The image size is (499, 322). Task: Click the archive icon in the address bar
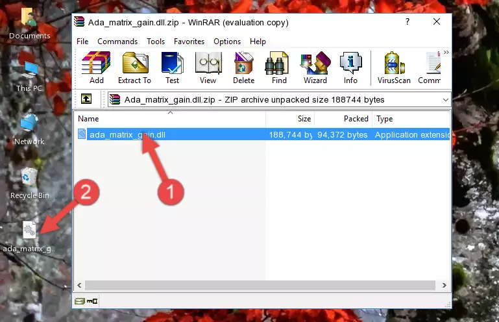pos(115,100)
